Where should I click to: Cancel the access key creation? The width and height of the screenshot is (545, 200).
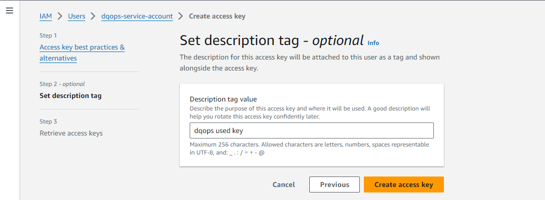pyautogui.click(x=284, y=184)
